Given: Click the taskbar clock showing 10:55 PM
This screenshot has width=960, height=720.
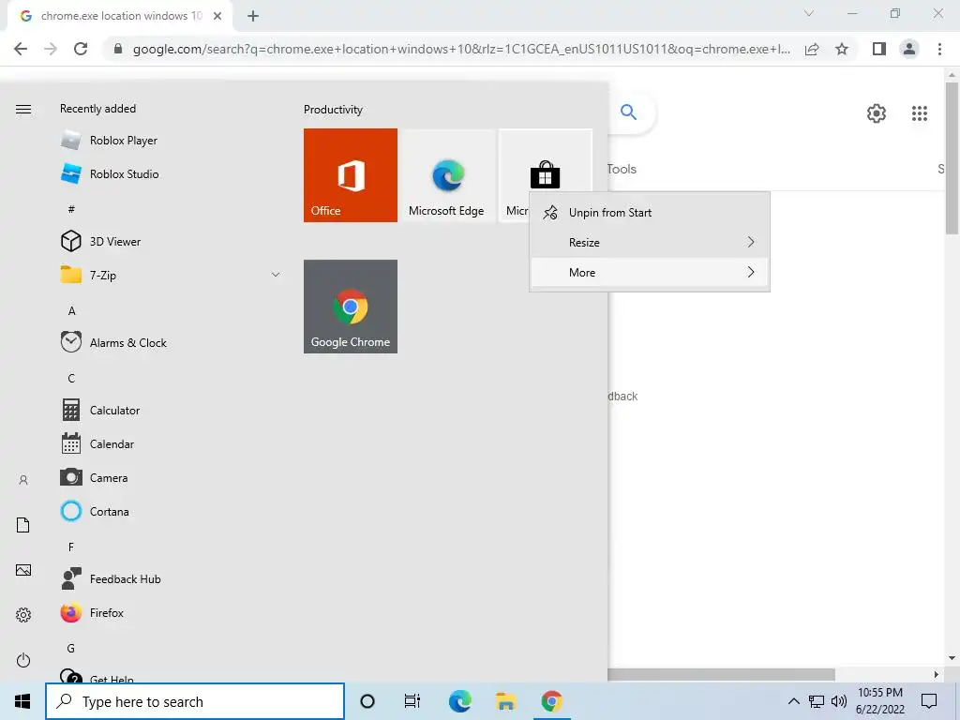Looking at the screenshot, I should tap(880, 701).
